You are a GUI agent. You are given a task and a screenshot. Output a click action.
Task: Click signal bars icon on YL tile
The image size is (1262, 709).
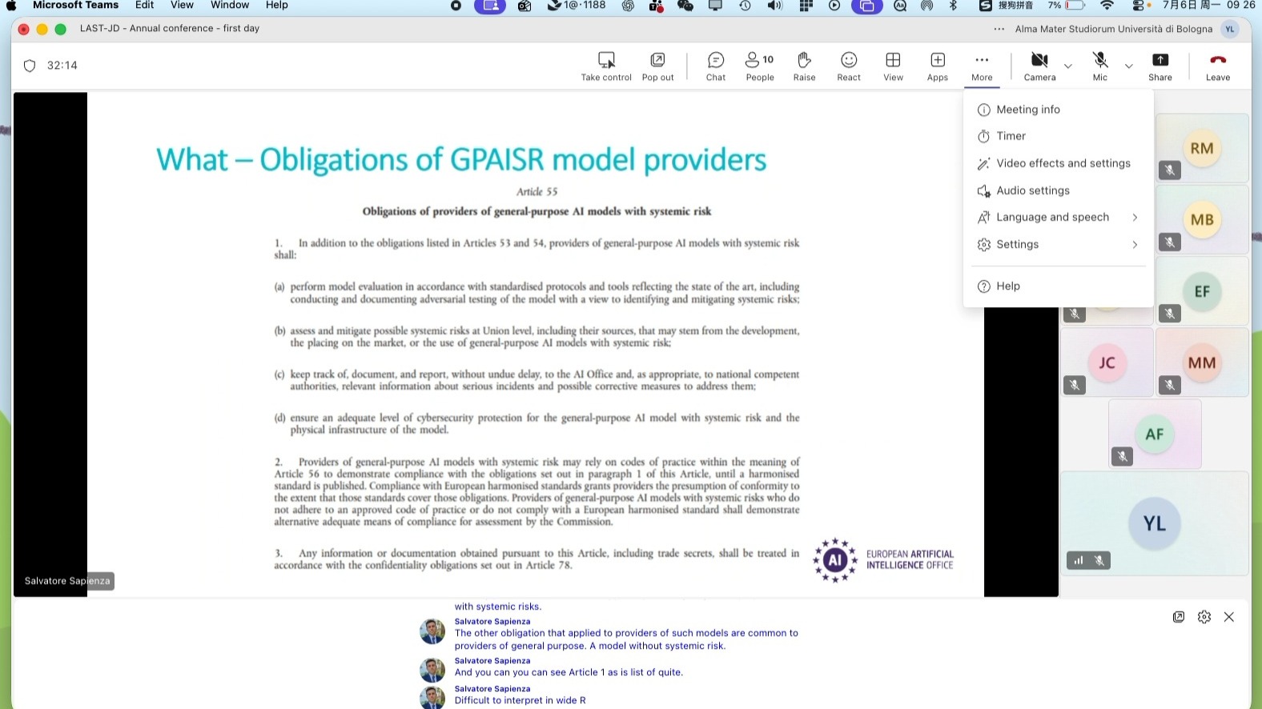point(1079,561)
